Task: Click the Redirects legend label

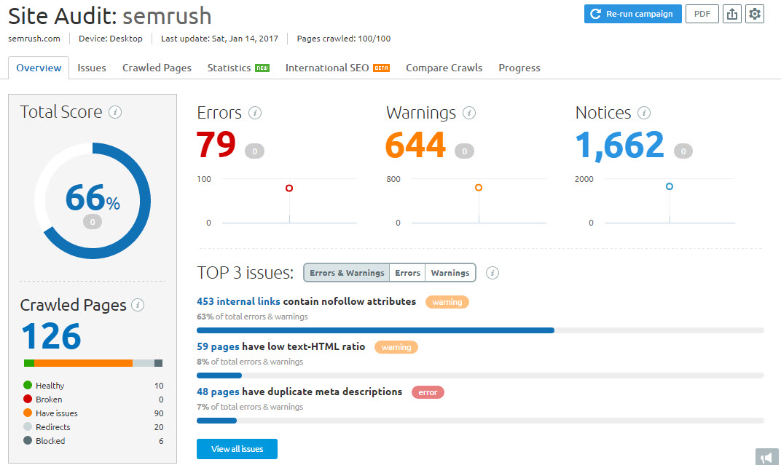Action: 52,426
